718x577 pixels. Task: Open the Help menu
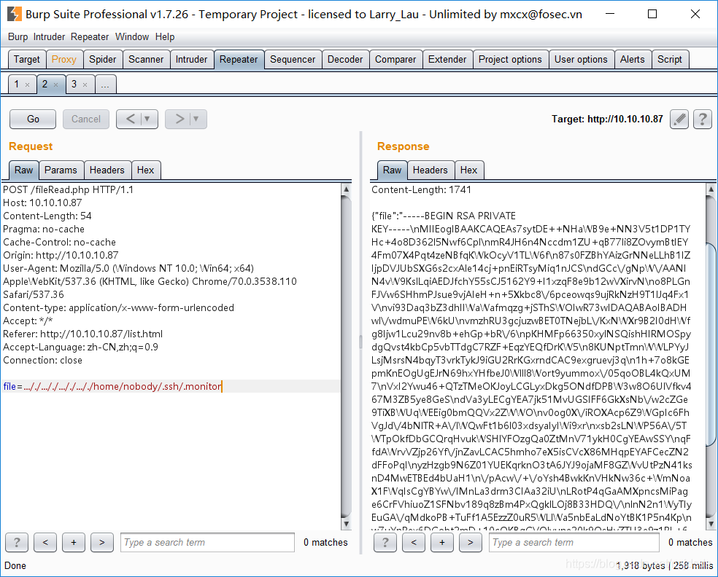coord(165,37)
